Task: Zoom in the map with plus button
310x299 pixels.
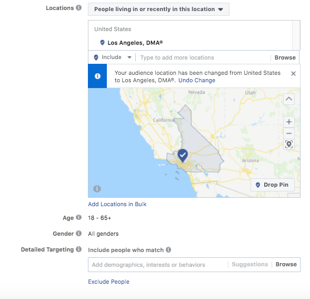Action: 289,122
